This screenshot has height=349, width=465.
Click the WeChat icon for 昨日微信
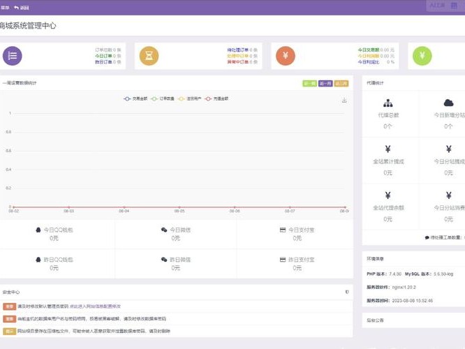164,260
